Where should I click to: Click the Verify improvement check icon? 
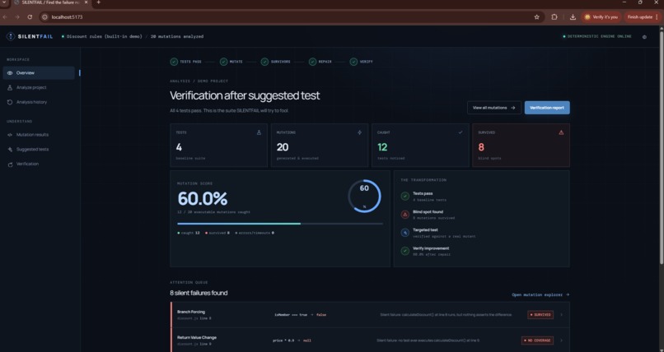coord(404,251)
